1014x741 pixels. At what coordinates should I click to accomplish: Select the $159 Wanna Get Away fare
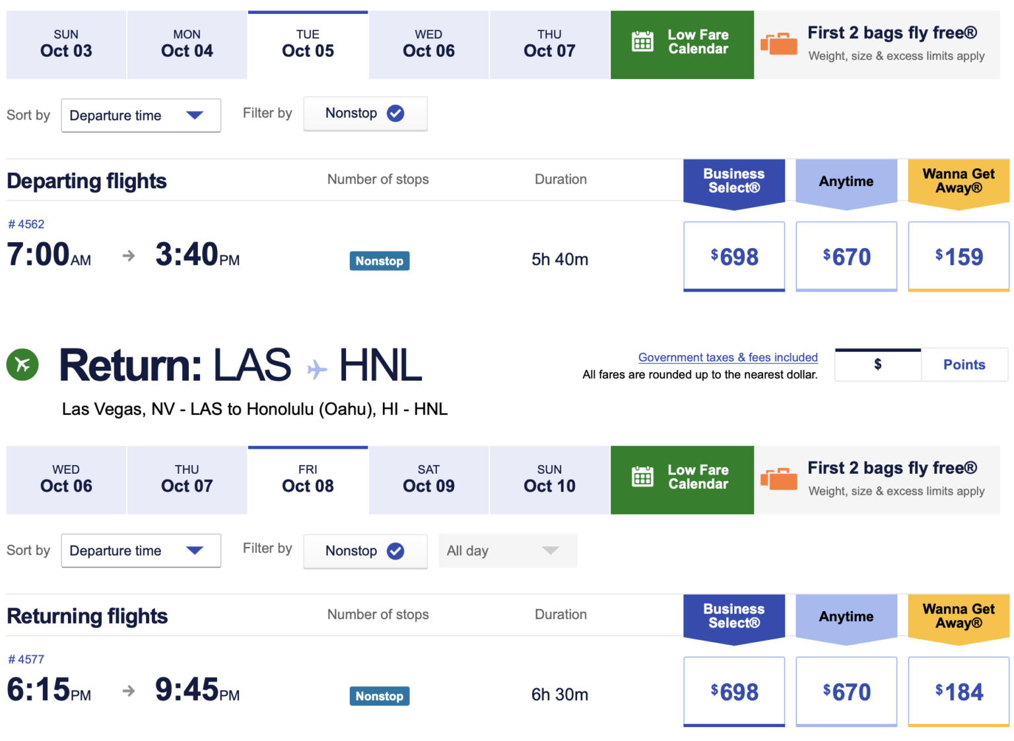coord(958,257)
